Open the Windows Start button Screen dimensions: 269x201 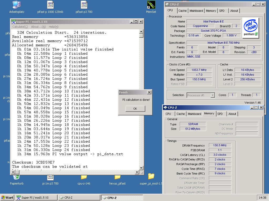pyautogui.click(x=7, y=198)
